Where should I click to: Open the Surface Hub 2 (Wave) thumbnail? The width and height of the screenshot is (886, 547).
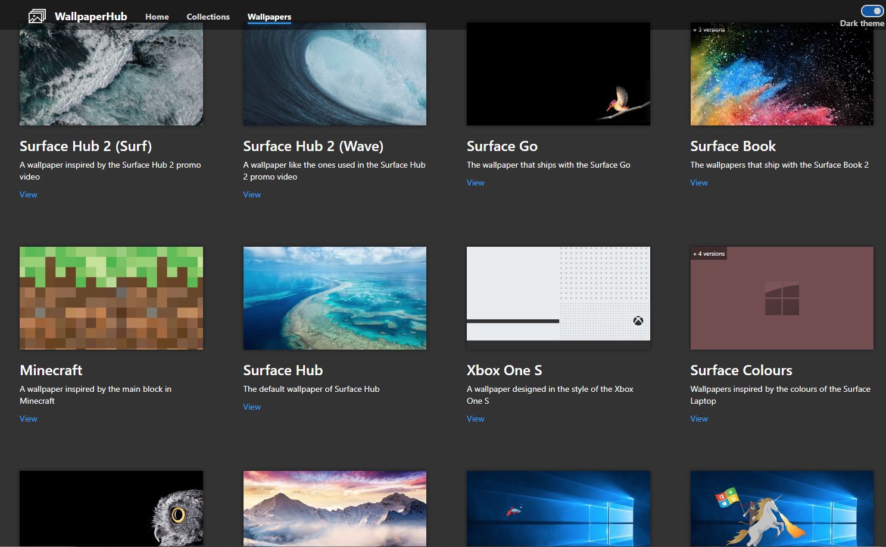(335, 74)
